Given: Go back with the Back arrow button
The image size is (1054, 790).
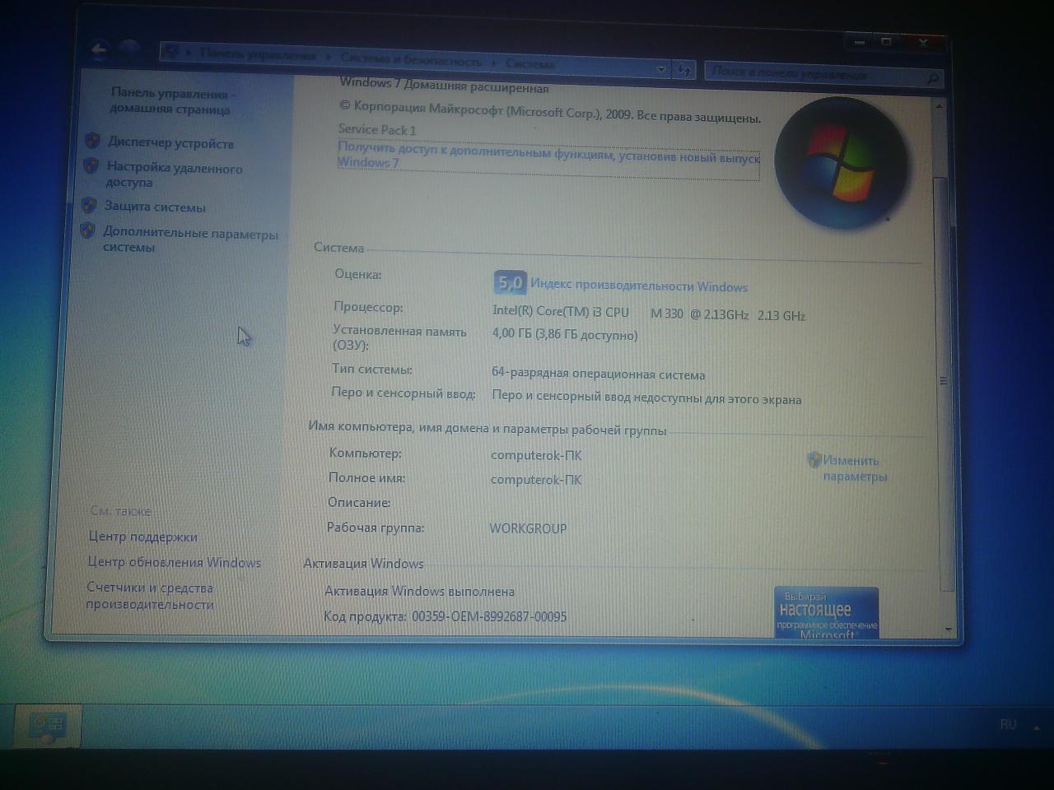Looking at the screenshot, I should coord(100,51).
